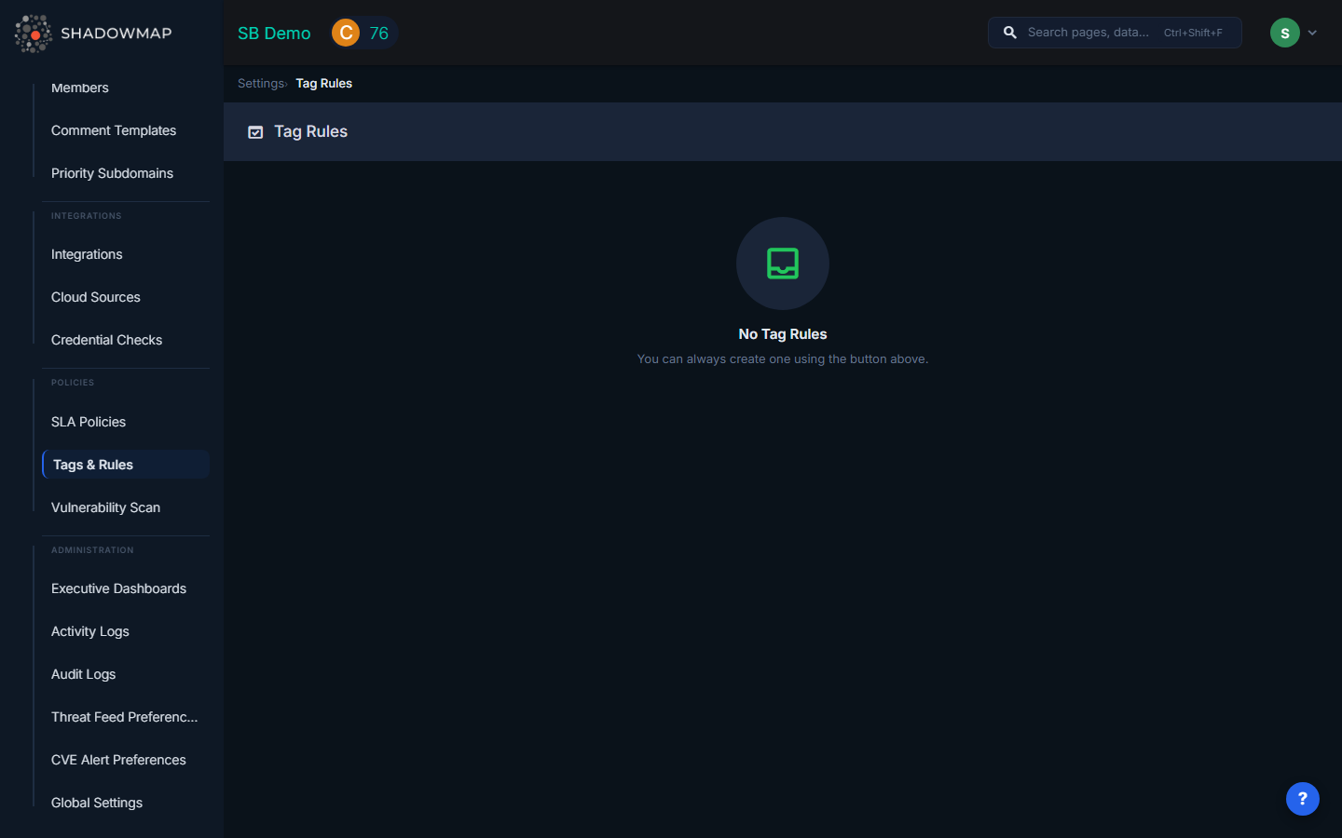Go to Vulnerability Scan settings
This screenshot has height=838, width=1342.
click(x=105, y=507)
